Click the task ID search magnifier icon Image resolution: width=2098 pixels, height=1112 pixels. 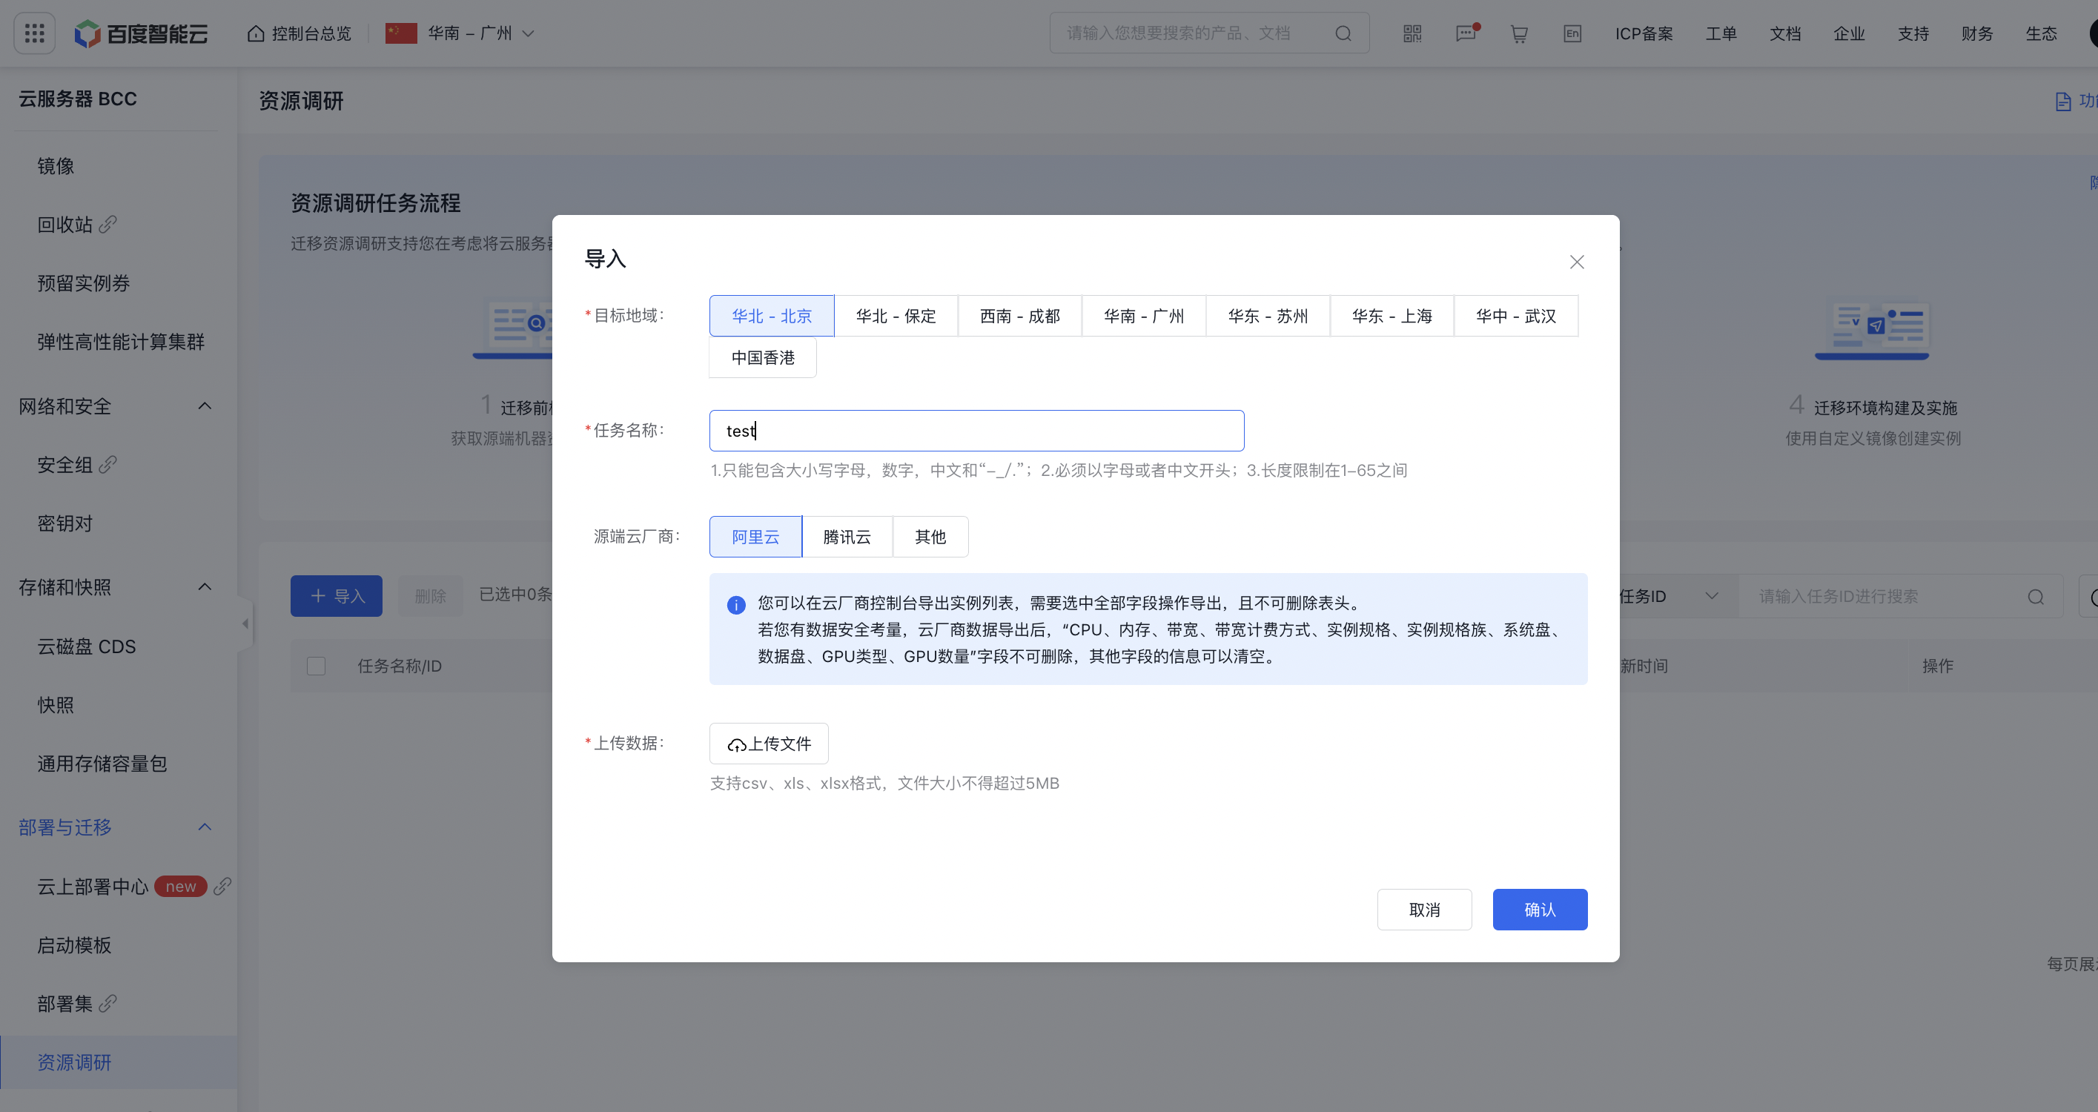2035,596
